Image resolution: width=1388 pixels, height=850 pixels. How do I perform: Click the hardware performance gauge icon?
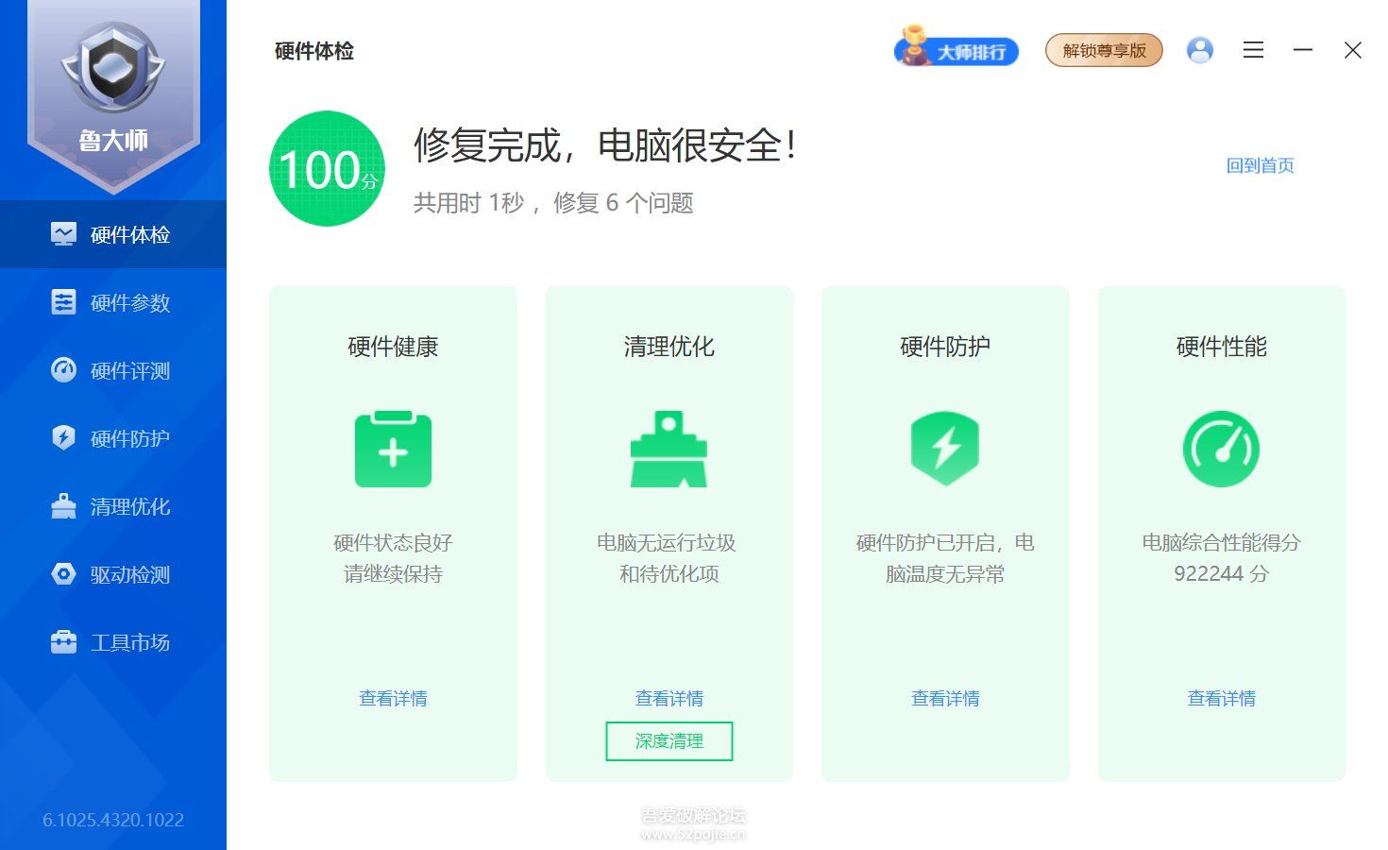(1221, 449)
